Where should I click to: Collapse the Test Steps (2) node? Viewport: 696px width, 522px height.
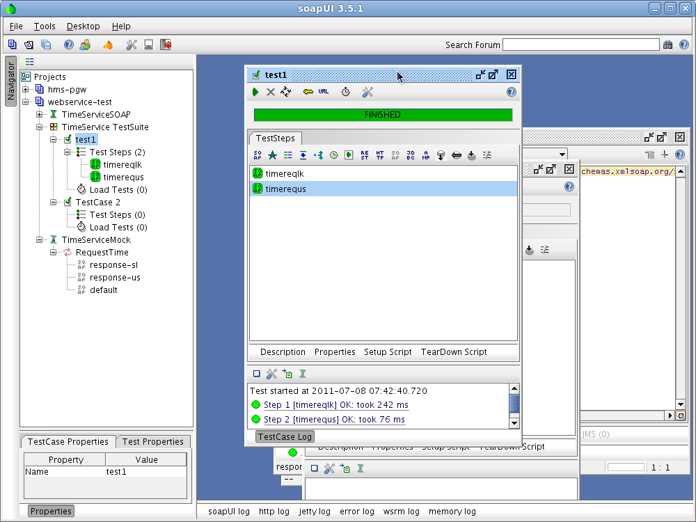pos(67,152)
